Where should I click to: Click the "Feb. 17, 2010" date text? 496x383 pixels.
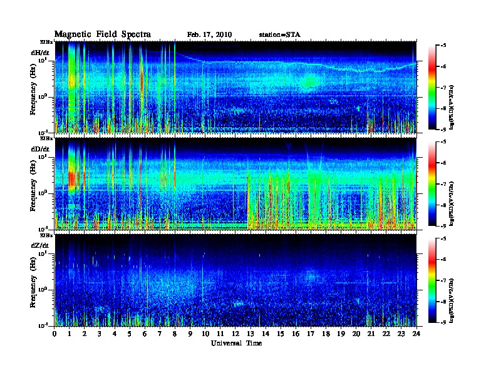click(209, 35)
